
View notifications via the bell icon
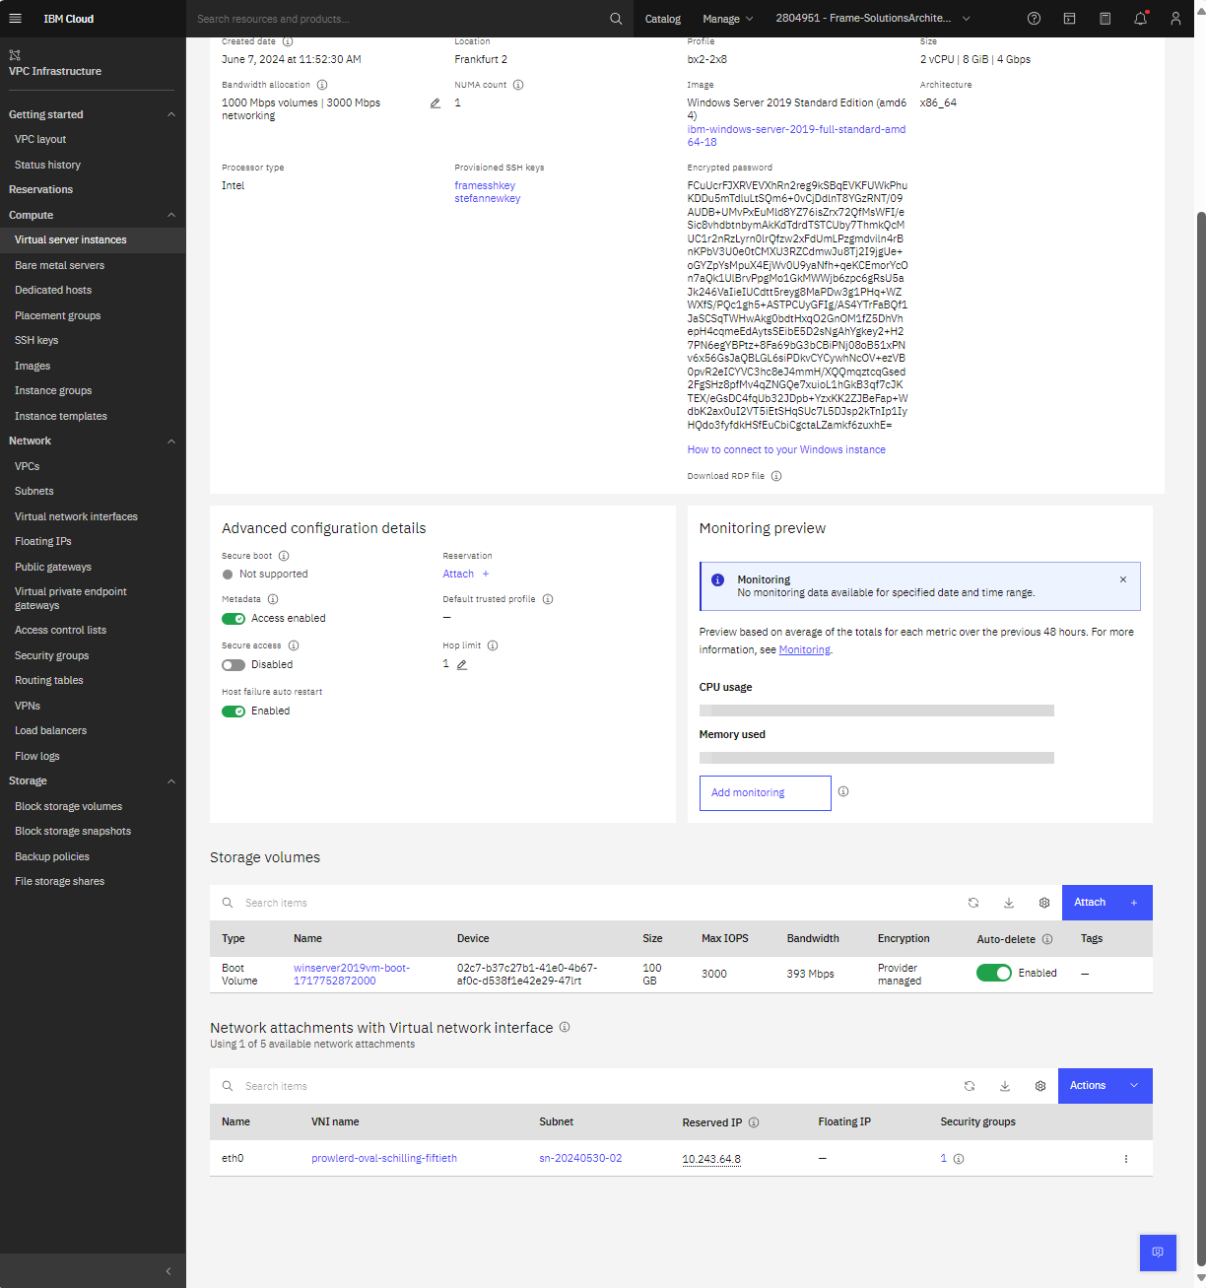[x=1140, y=18]
